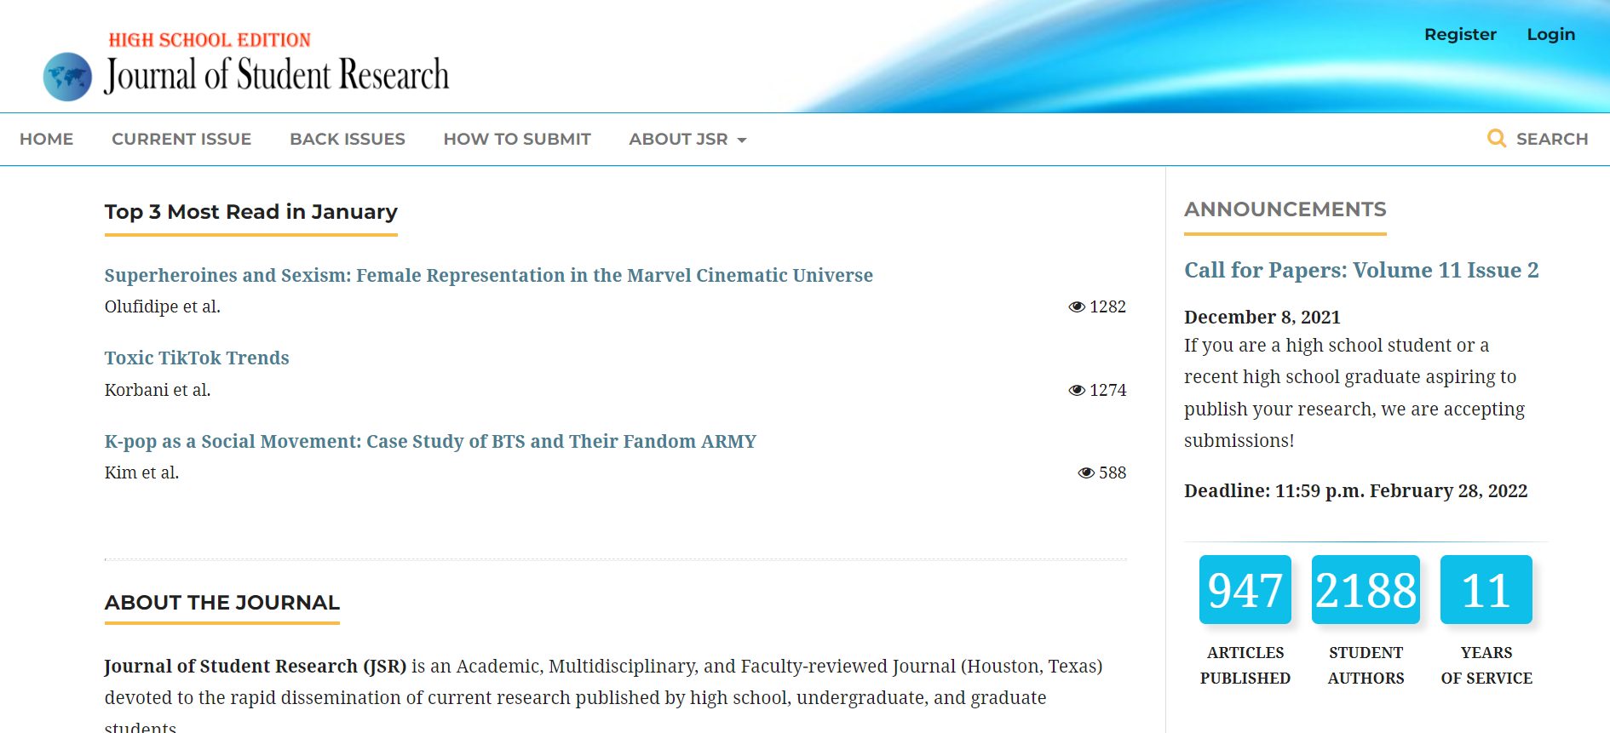
Task: Open Call for Papers Volume 11 announcement
Action: 1361,270
